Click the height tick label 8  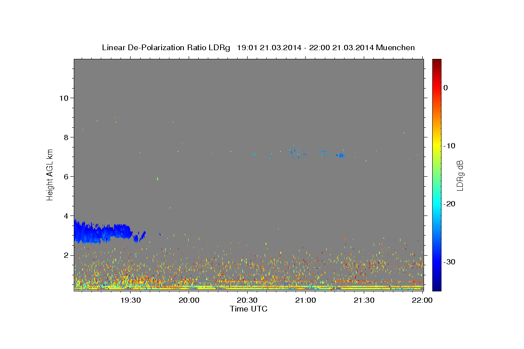[x=65, y=137]
